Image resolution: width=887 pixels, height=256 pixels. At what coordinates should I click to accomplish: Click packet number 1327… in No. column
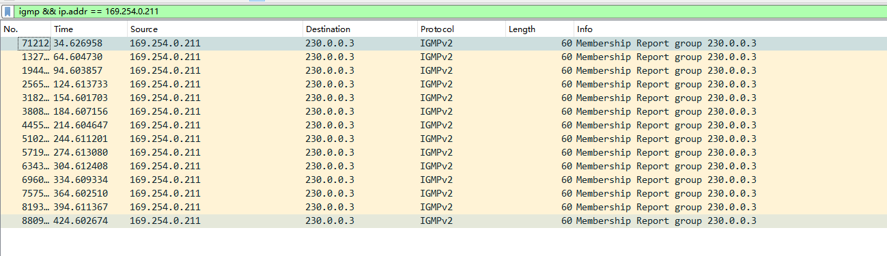(x=36, y=57)
